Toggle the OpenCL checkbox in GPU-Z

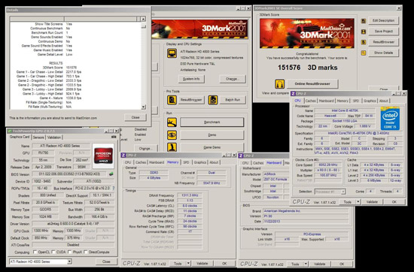pos(35,252)
